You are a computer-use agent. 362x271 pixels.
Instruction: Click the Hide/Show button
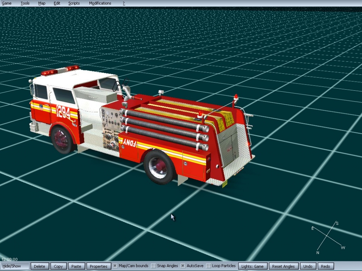(x=15, y=266)
